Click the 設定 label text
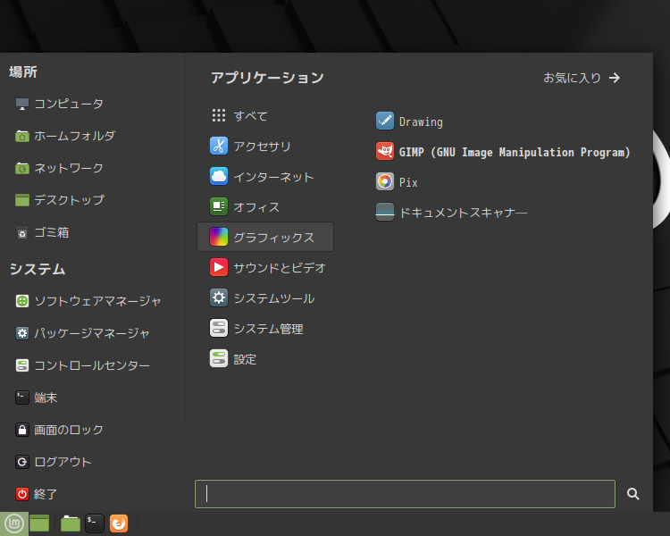 245,359
